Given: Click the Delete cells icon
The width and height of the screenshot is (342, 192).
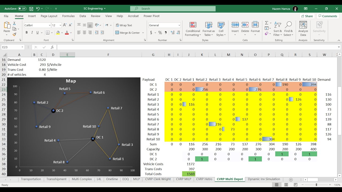Looking at the screenshot, I should click(x=245, y=25).
